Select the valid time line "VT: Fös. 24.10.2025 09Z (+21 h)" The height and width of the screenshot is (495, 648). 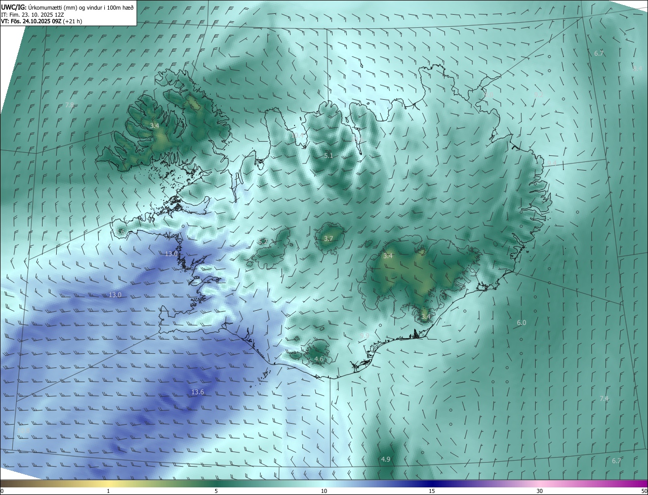tap(42, 21)
